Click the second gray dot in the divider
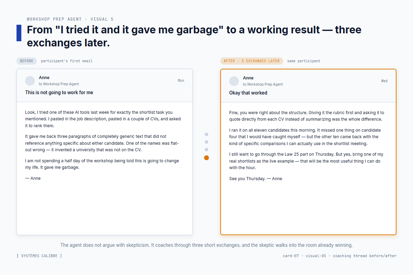The width and height of the screenshot is (413, 275). pyautogui.click(x=206, y=142)
